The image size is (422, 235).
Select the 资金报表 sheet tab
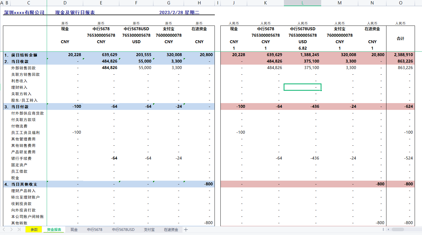[x=54, y=229]
